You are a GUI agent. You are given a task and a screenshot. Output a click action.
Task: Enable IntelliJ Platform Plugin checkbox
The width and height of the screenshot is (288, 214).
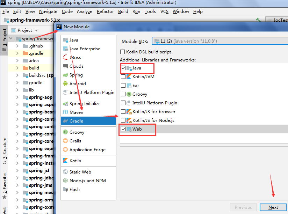click(x=123, y=103)
